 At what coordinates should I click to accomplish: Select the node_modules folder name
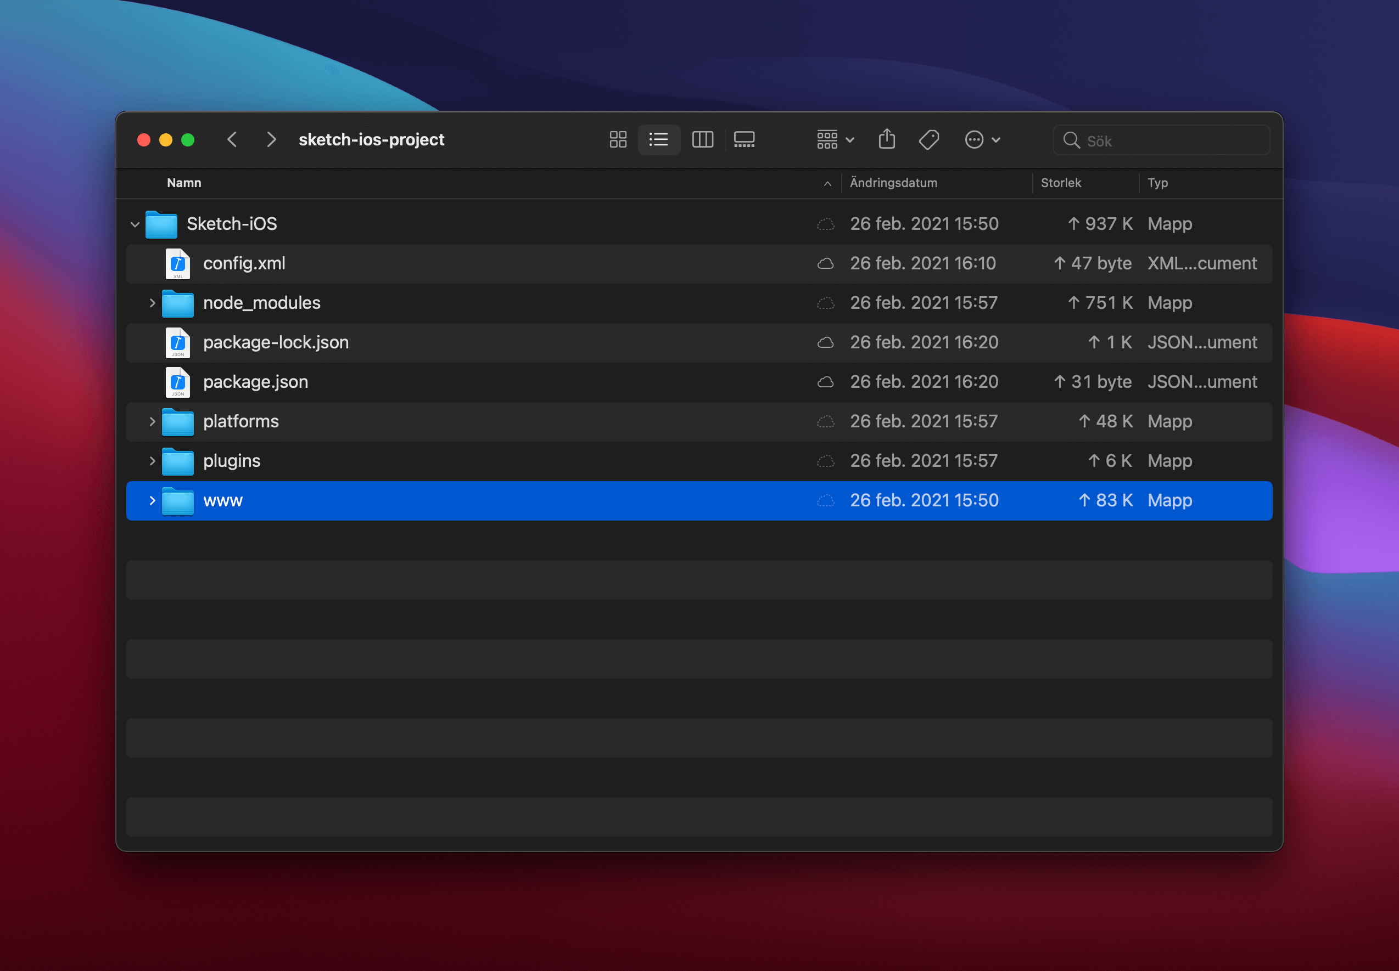(x=262, y=303)
